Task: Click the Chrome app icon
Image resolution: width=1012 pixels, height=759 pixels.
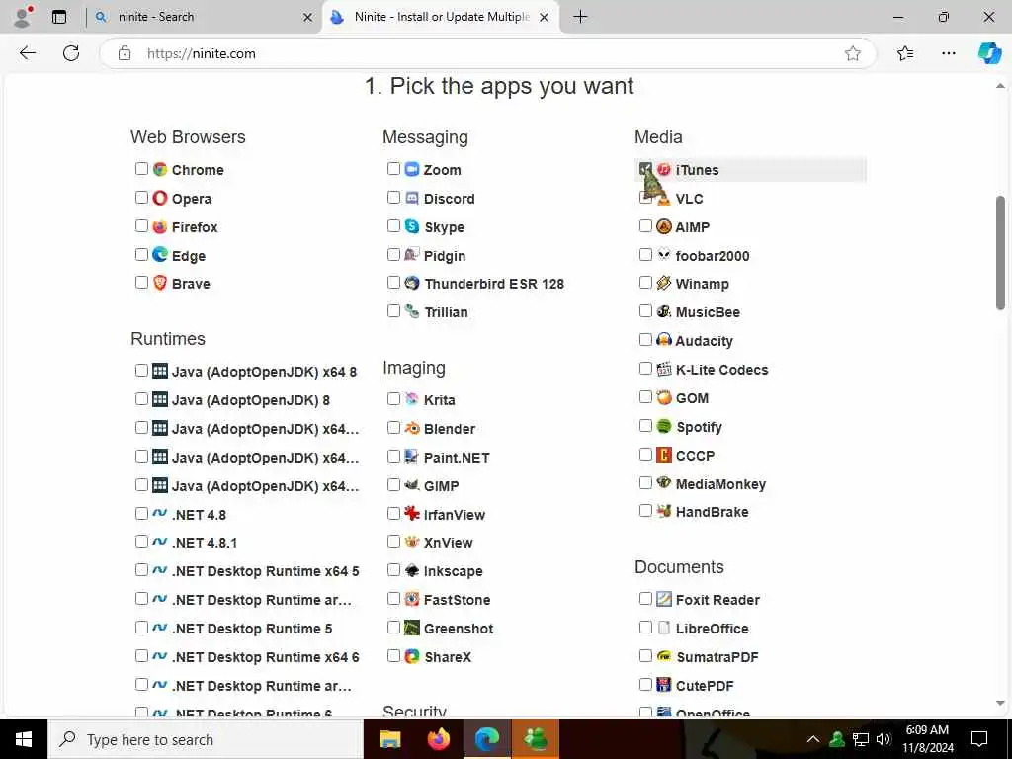Action: point(160,169)
